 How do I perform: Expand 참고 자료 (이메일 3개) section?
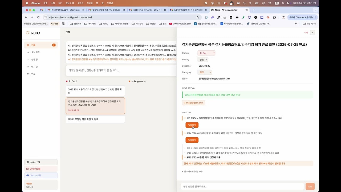coord(192,171)
